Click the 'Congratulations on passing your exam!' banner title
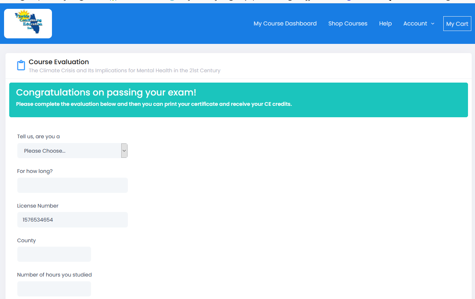This screenshot has height=299, width=475. (106, 92)
